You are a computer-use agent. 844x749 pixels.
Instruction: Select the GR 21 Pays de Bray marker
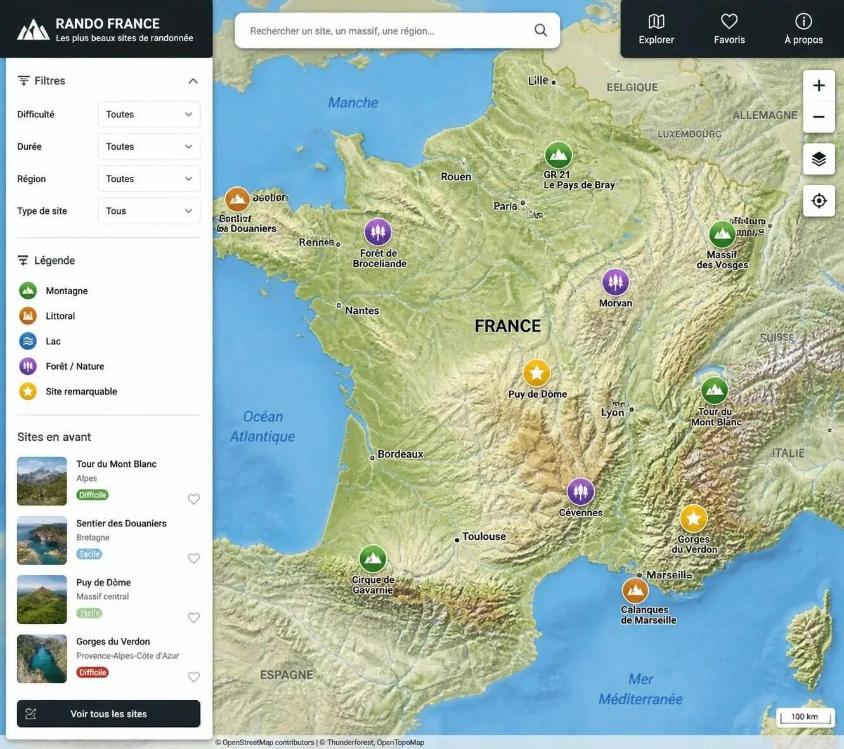(559, 155)
